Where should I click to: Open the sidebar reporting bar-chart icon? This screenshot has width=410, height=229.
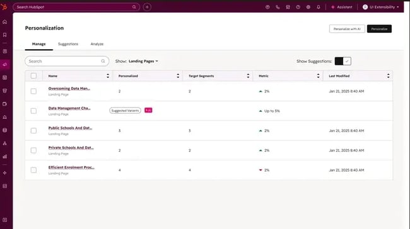4,157
